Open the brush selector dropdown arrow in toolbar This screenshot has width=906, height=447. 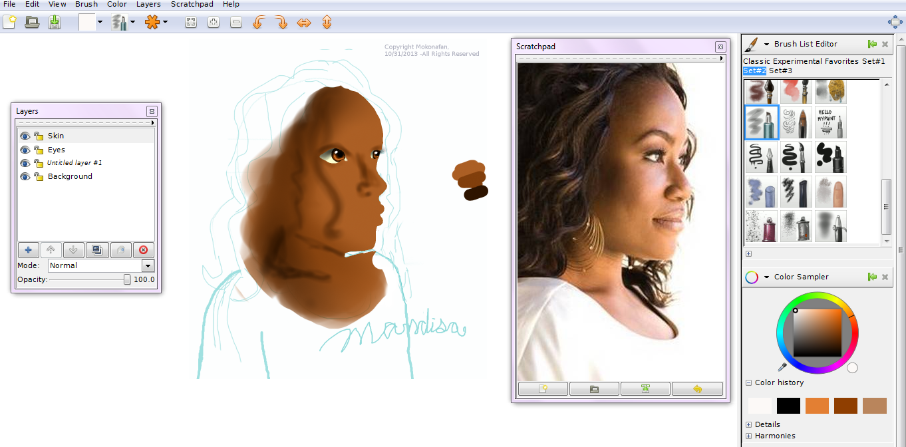click(132, 22)
